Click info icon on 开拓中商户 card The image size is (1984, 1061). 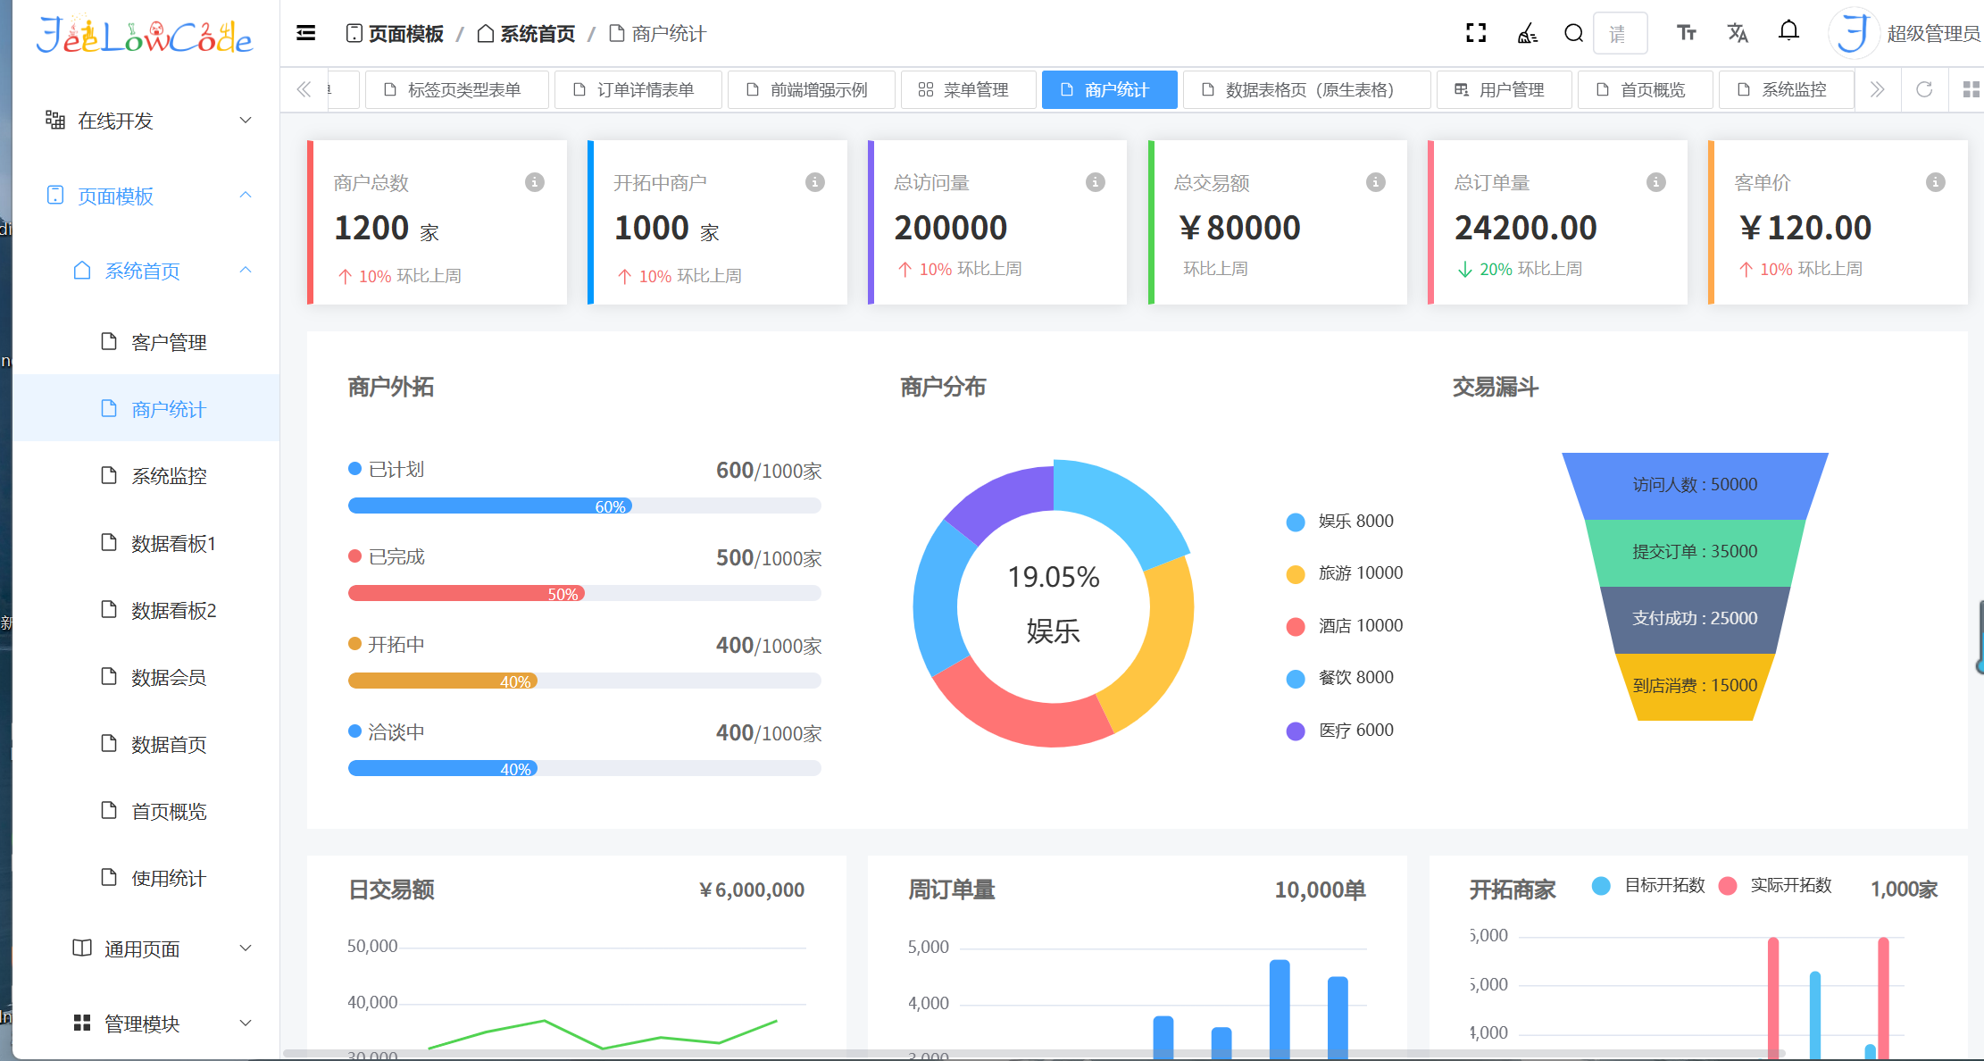[x=815, y=182]
